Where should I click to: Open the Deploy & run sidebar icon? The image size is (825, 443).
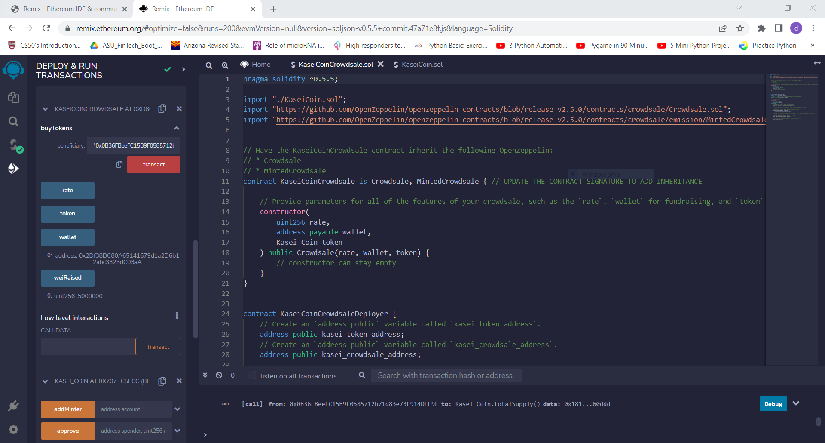[x=13, y=169]
